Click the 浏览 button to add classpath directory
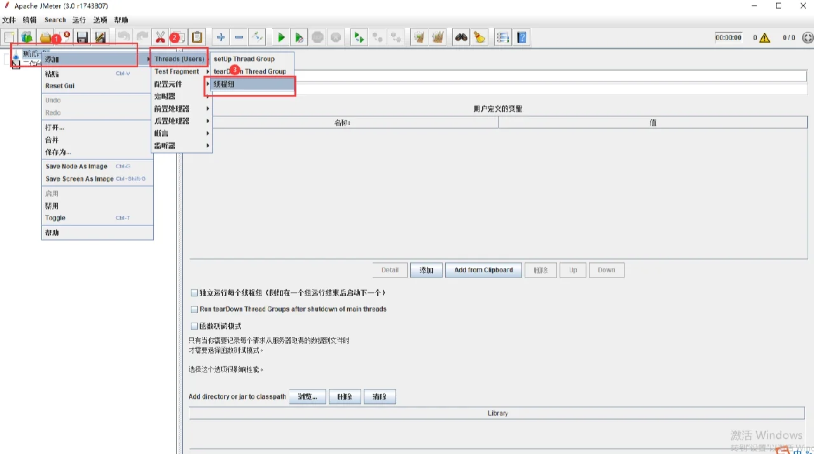This screenshot has width=814, height=454. pos(307,396)
